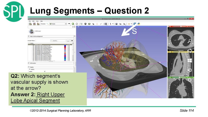Click the Windows charm search magnifier icon
The width and height of the screenshot is (208, 117).
(190, 41)
